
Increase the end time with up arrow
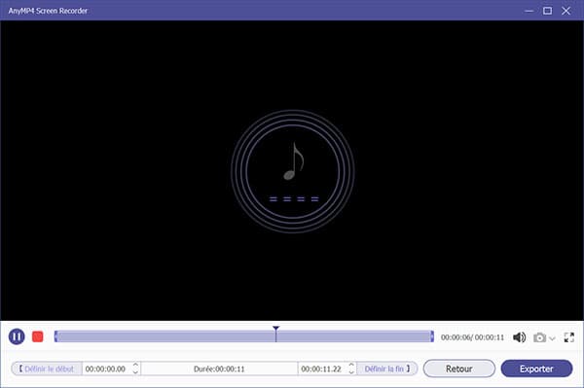pos(350,366)
